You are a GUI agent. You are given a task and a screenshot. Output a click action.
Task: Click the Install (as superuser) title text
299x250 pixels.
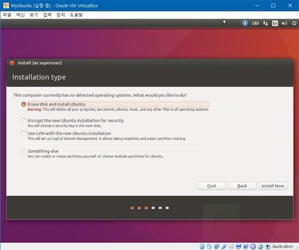coord(39,63)
